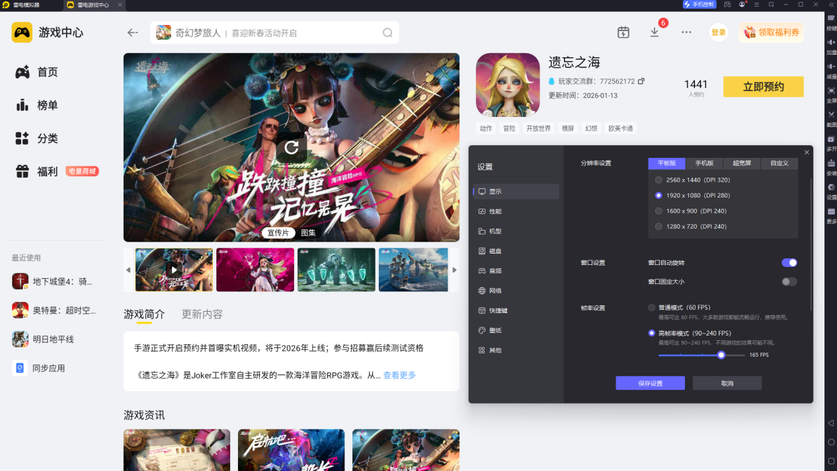This screenshot has width=837, height=471.
Task: Open downloads icon with badge 6
Action: pyautogui.click(x=655, y=32)
